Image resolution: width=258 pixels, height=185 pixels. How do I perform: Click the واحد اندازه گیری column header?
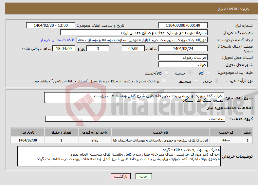[x=95, y=132]
